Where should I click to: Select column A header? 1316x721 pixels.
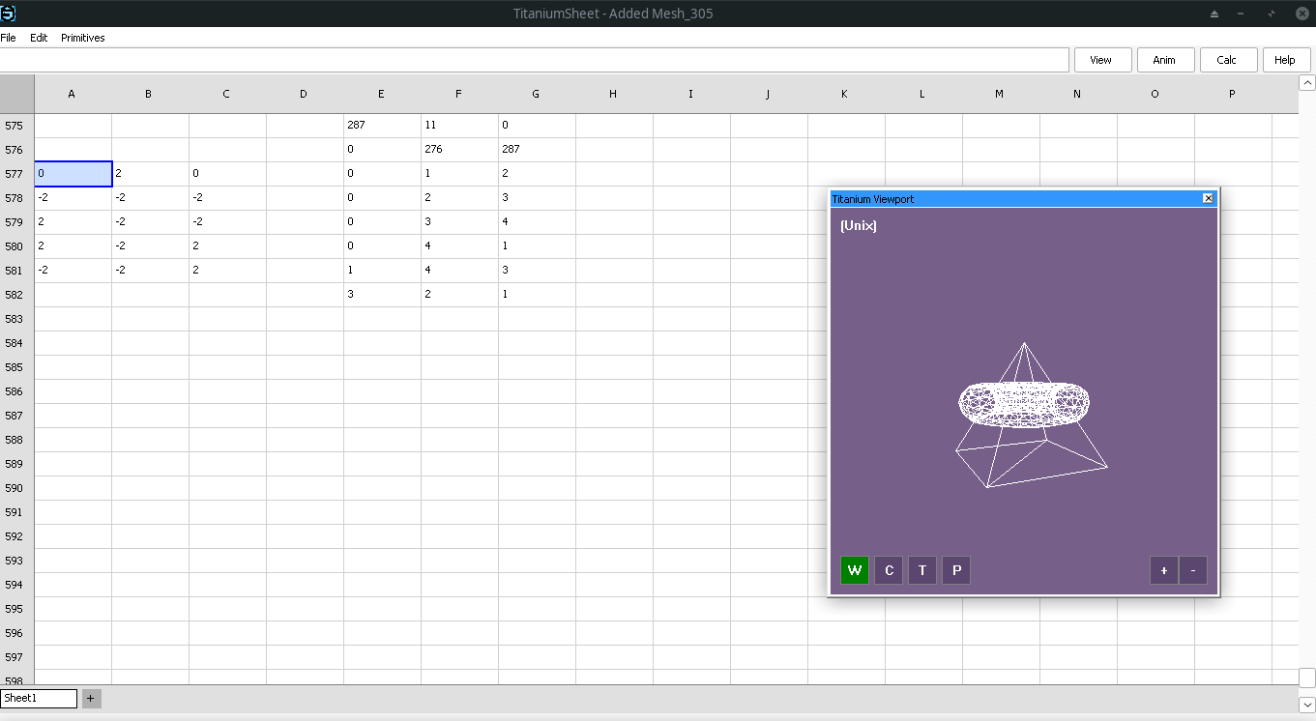tap(73, 94)
